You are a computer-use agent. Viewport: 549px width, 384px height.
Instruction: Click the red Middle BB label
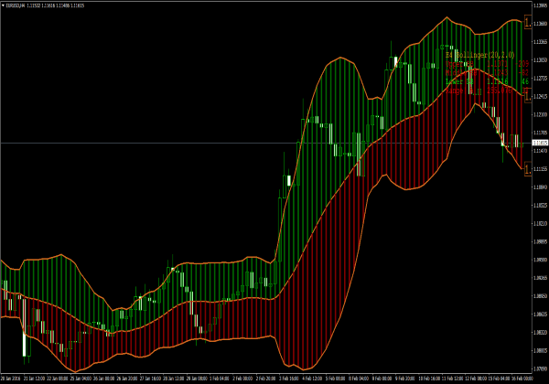tap(461, 73)
